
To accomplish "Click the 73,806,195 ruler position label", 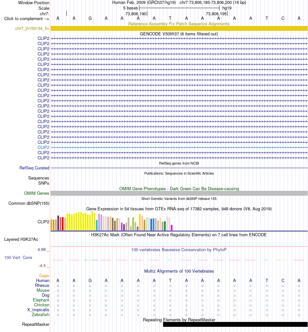I will [x=216, y=14].
